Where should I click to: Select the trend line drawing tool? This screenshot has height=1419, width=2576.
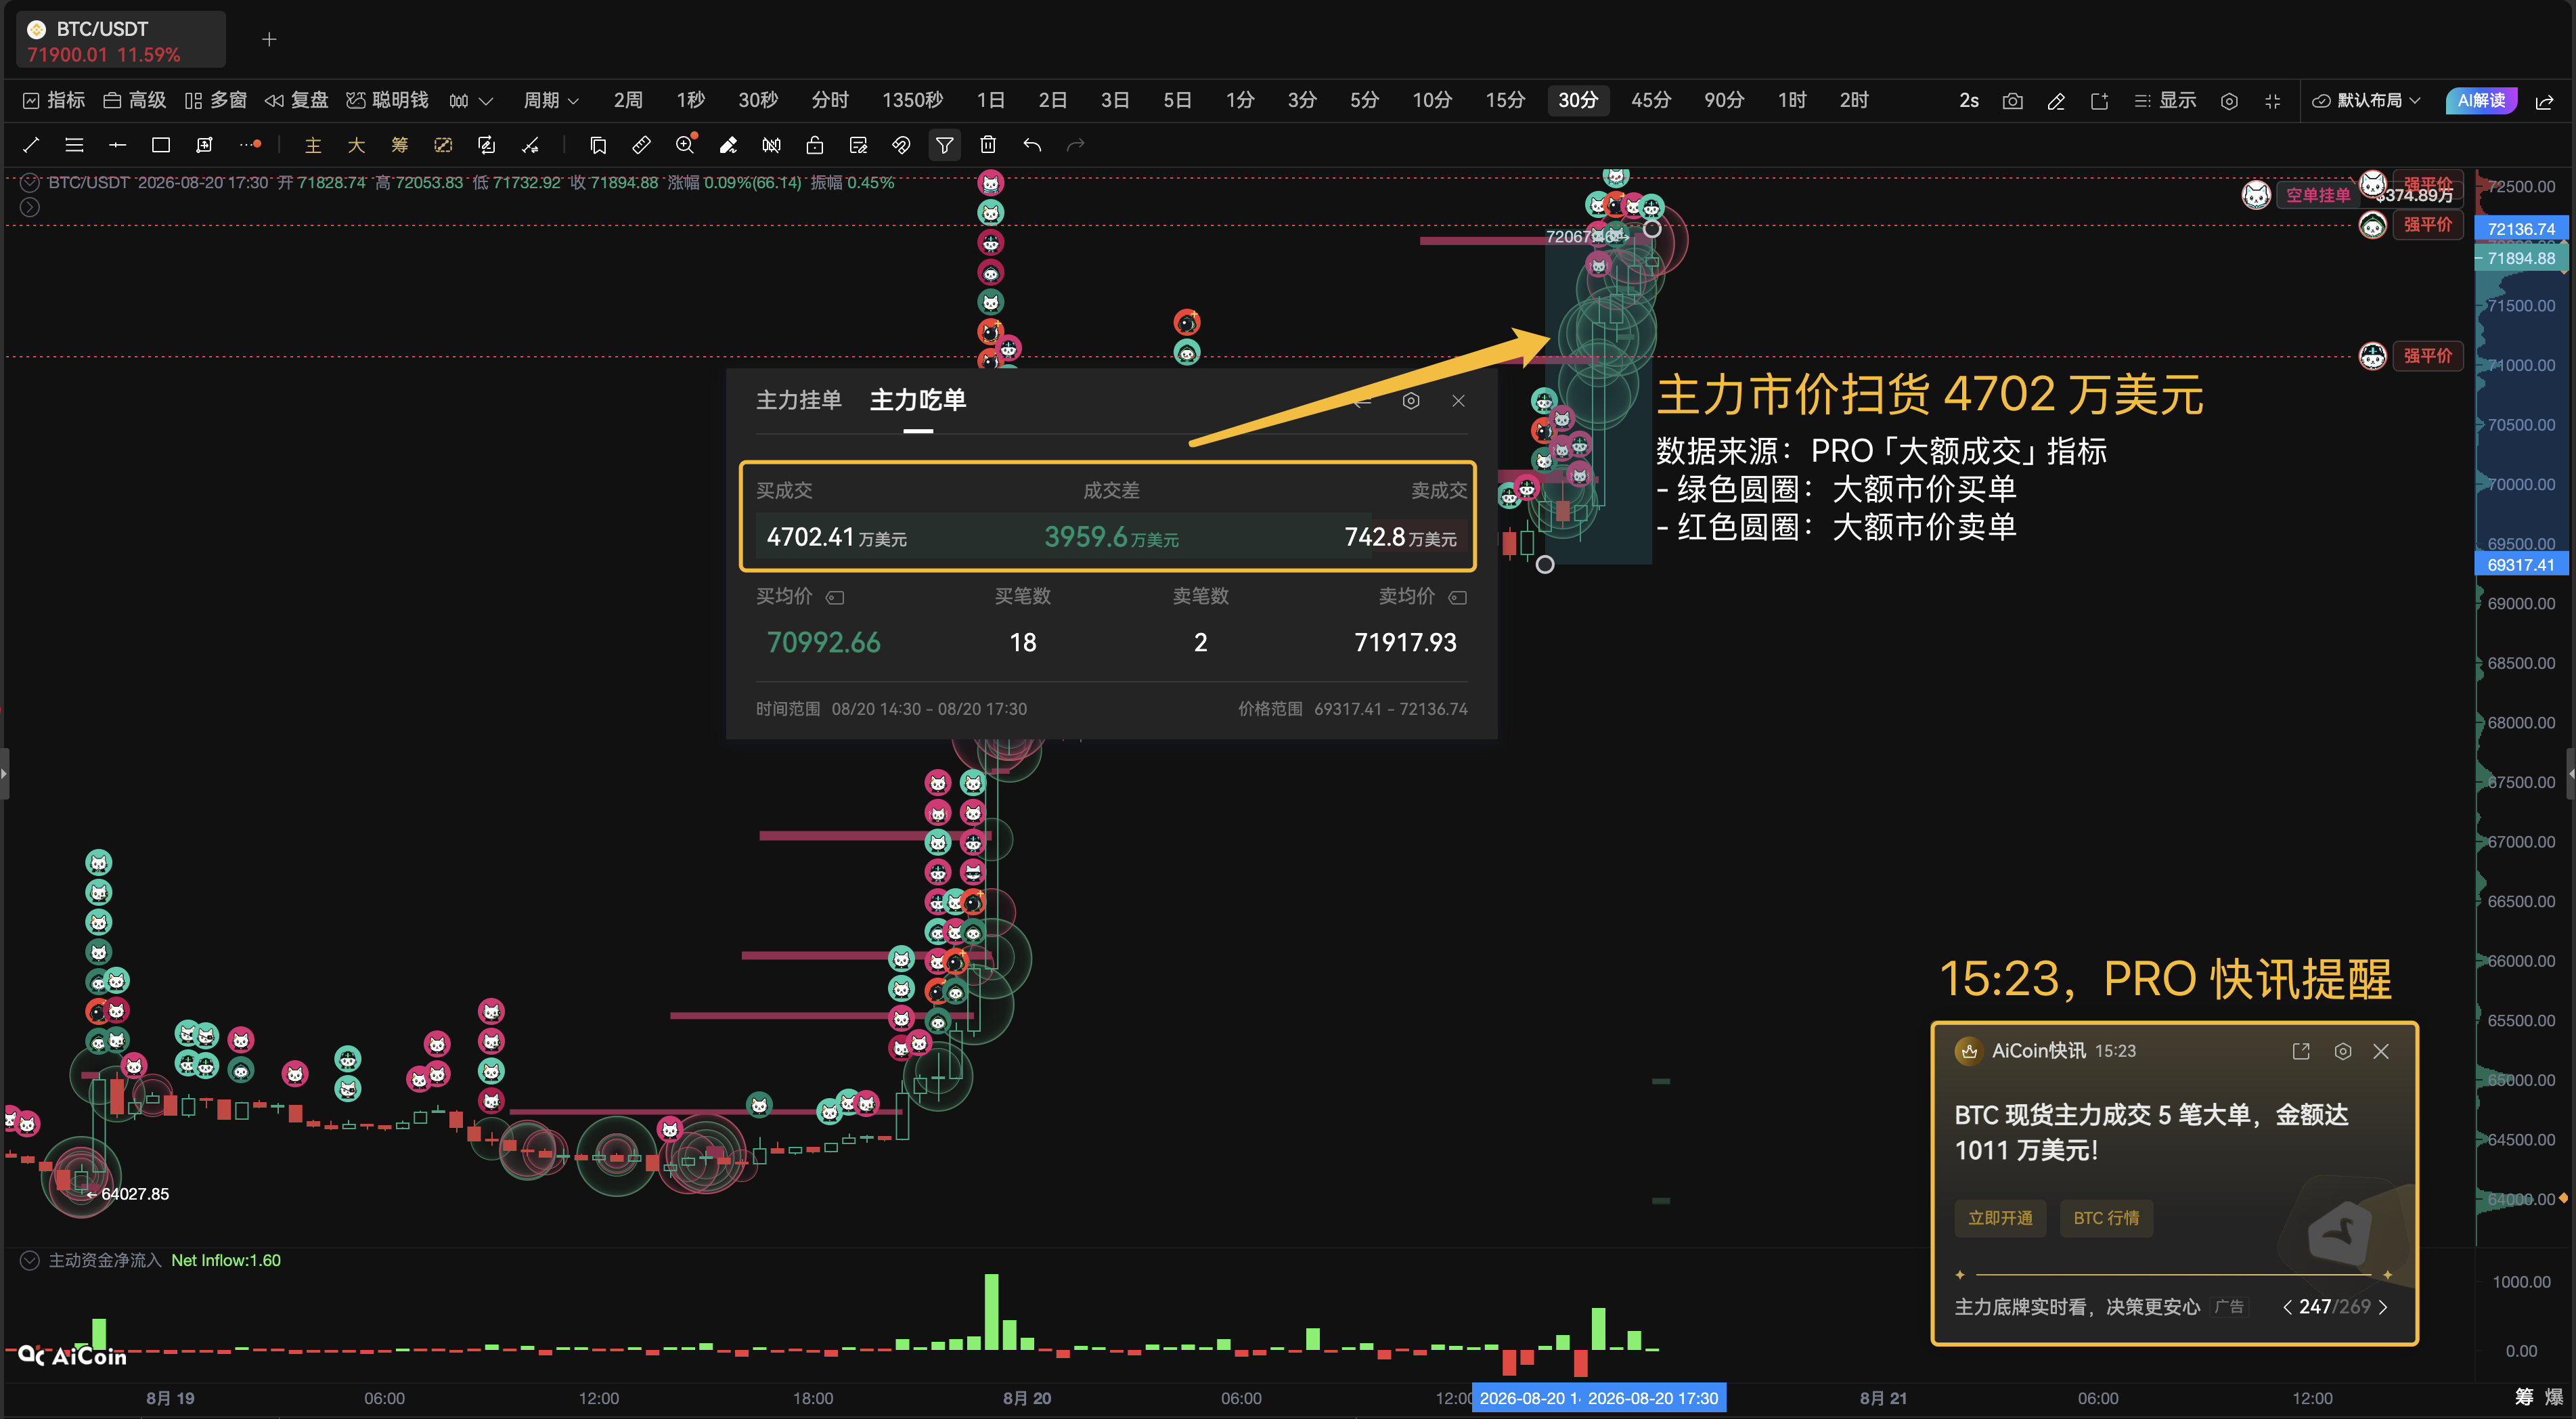(x=31, y=145)
